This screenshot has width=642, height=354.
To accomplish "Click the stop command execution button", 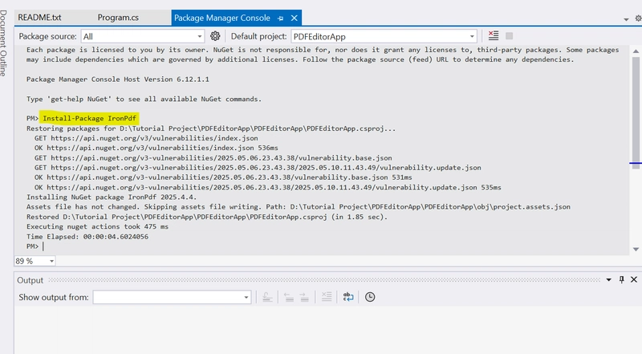I will (x=509, y=36).
